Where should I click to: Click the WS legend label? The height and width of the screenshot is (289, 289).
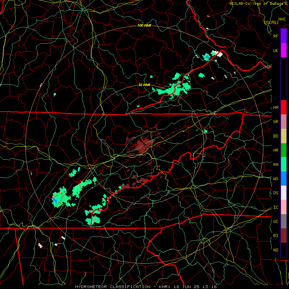(x=276, y=179)
